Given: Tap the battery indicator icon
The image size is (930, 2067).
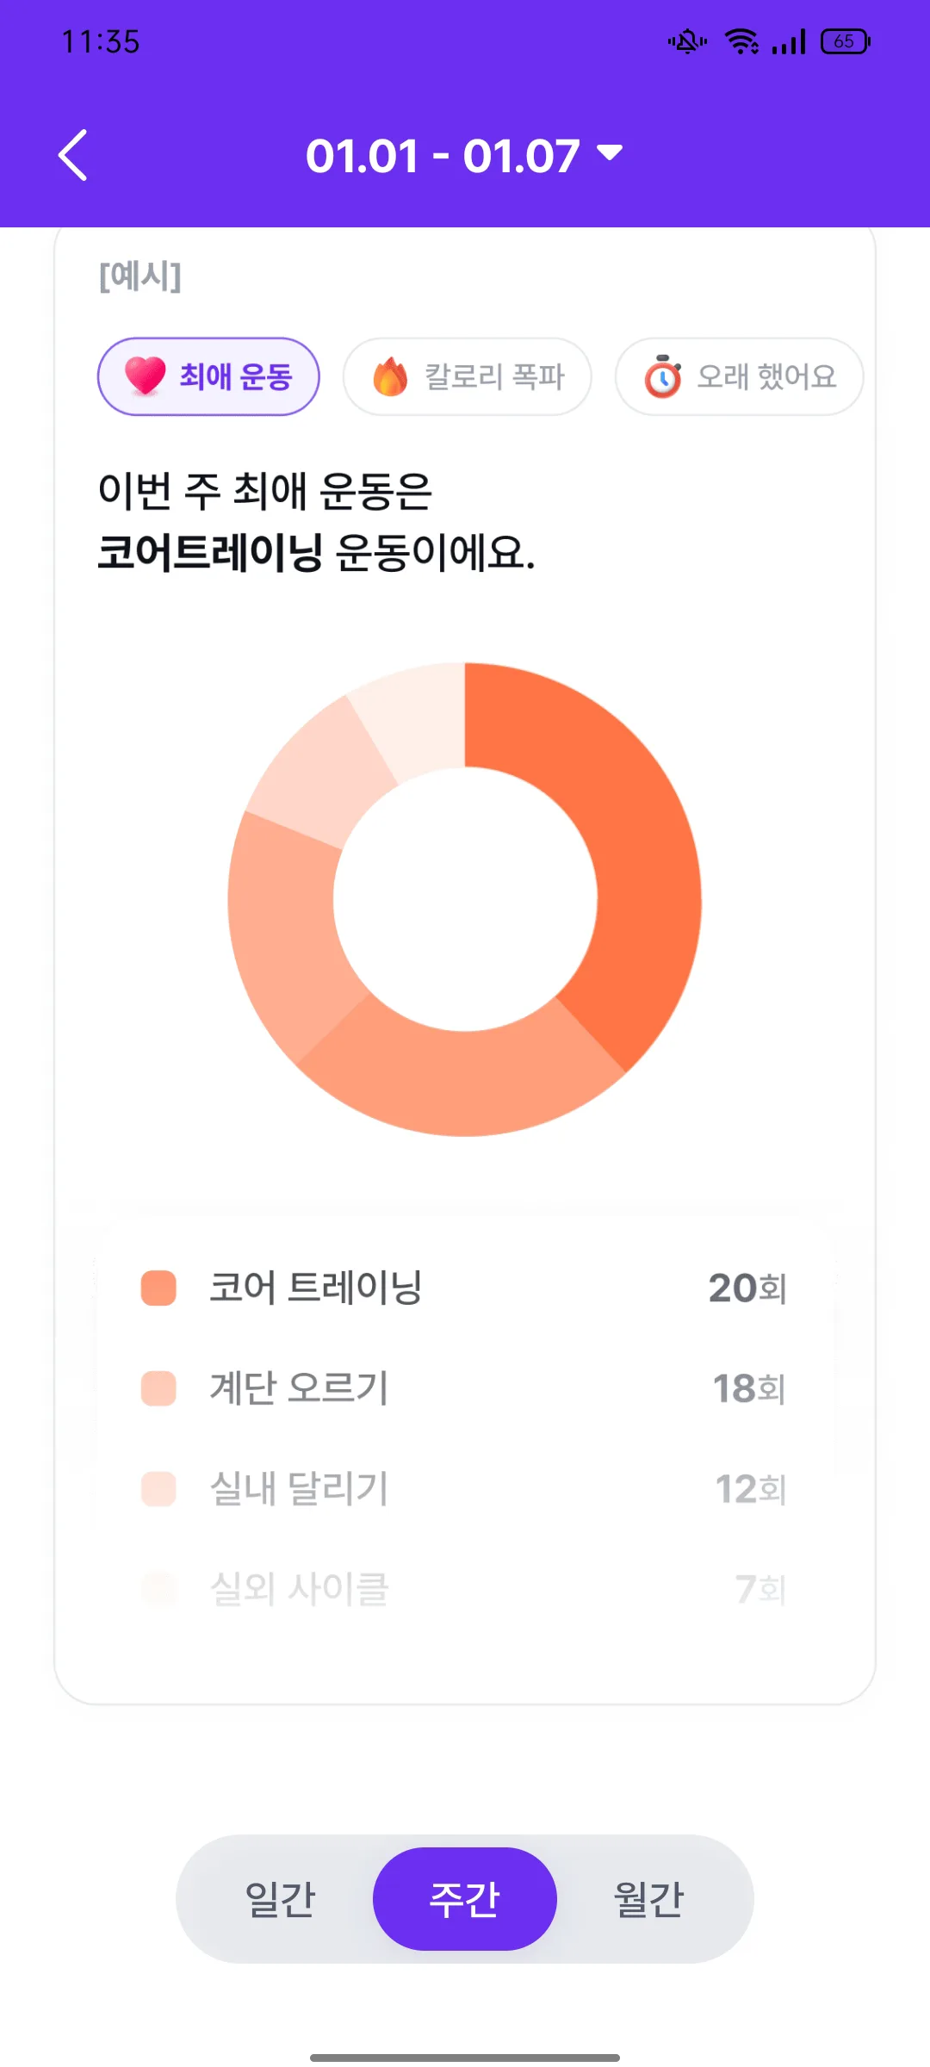Looking at the screenshot, I should pos(846,41).
